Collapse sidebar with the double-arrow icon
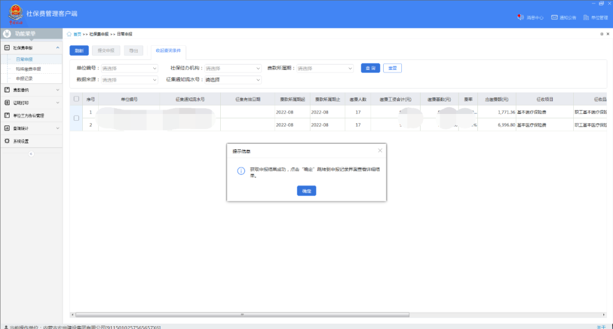Image resolution: width=613 pixels, height=329 pixels. click(x=31, y=154)
